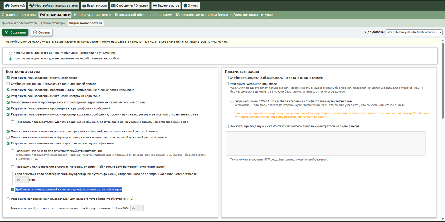This screenshot has height=222, width=445.
Task: Check 'Разрешить WebAuthn при входе'
Action: [227, 84]
